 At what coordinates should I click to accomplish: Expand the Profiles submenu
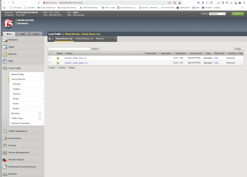point(43,89)
